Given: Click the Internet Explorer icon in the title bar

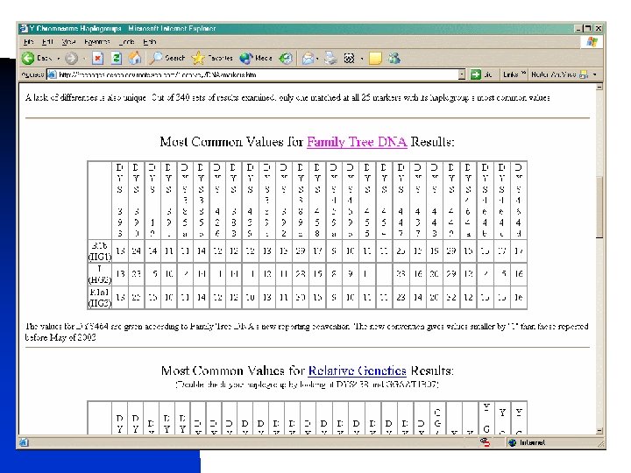Looking at the screenshot, I should click(24, 28).
